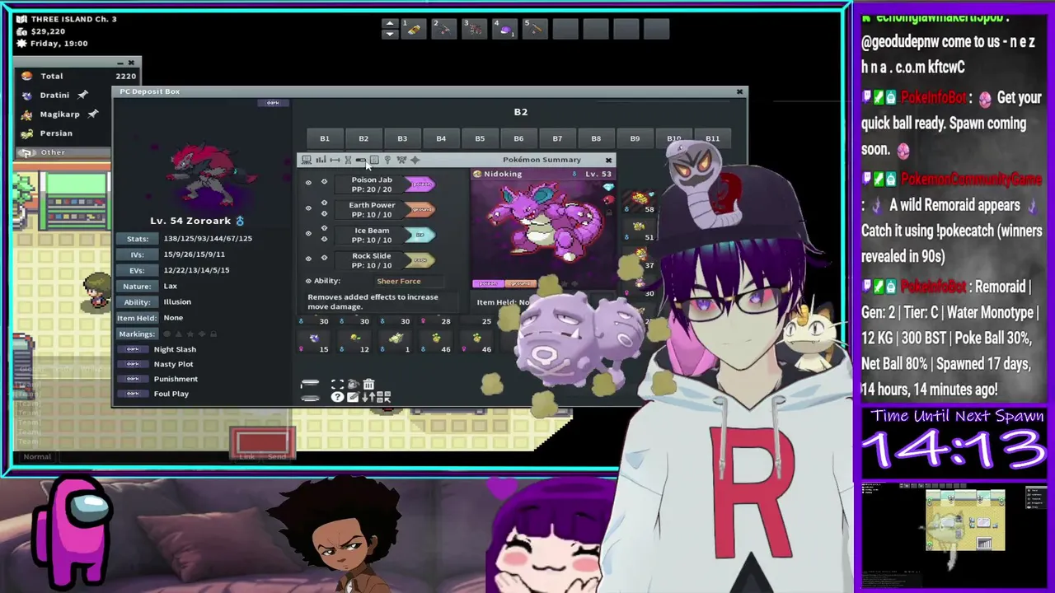Click the hourglass icon in Summary toolbar

tap(348, 160)
